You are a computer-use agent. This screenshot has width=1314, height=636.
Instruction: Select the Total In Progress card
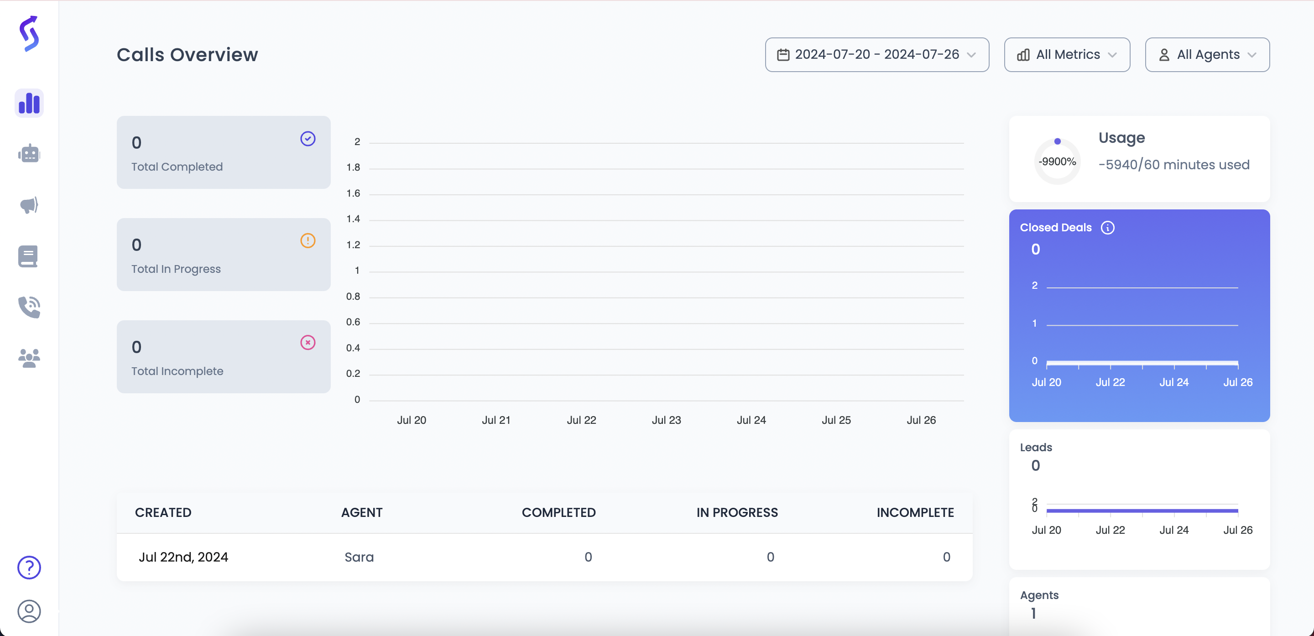click(x=224, y=255)
